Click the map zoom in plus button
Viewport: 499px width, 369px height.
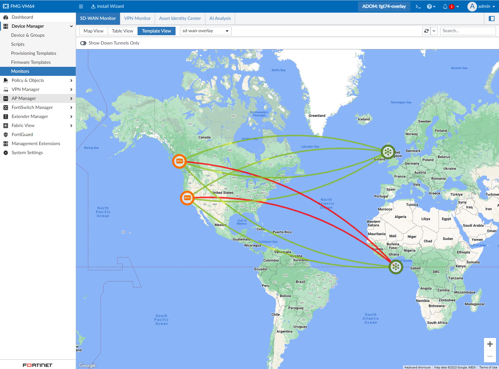tap(490, 344)
